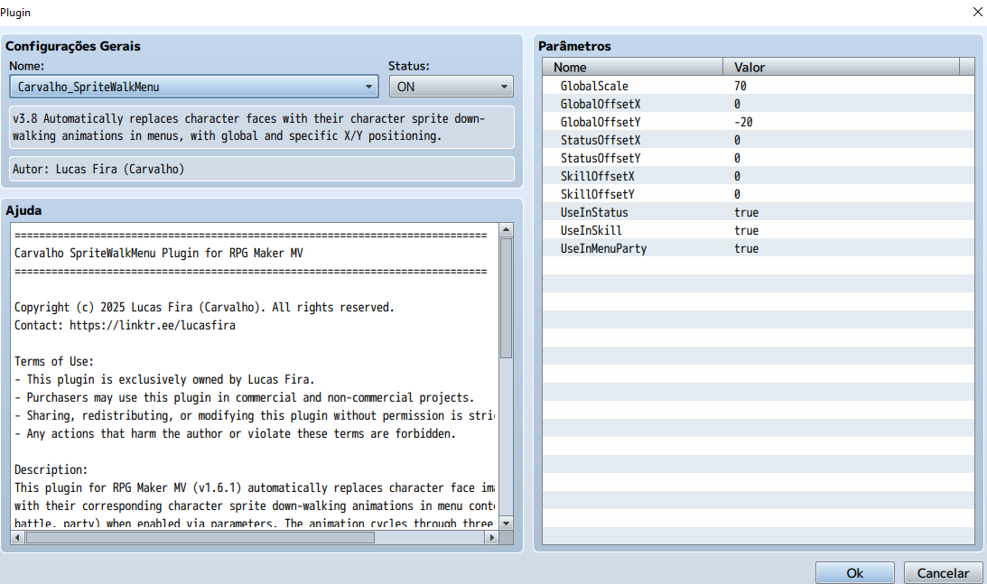The width and height of the screenshot is (987, 584).
Task: Click the UseInMenuParty value true
Action: [x=747, y=248]
